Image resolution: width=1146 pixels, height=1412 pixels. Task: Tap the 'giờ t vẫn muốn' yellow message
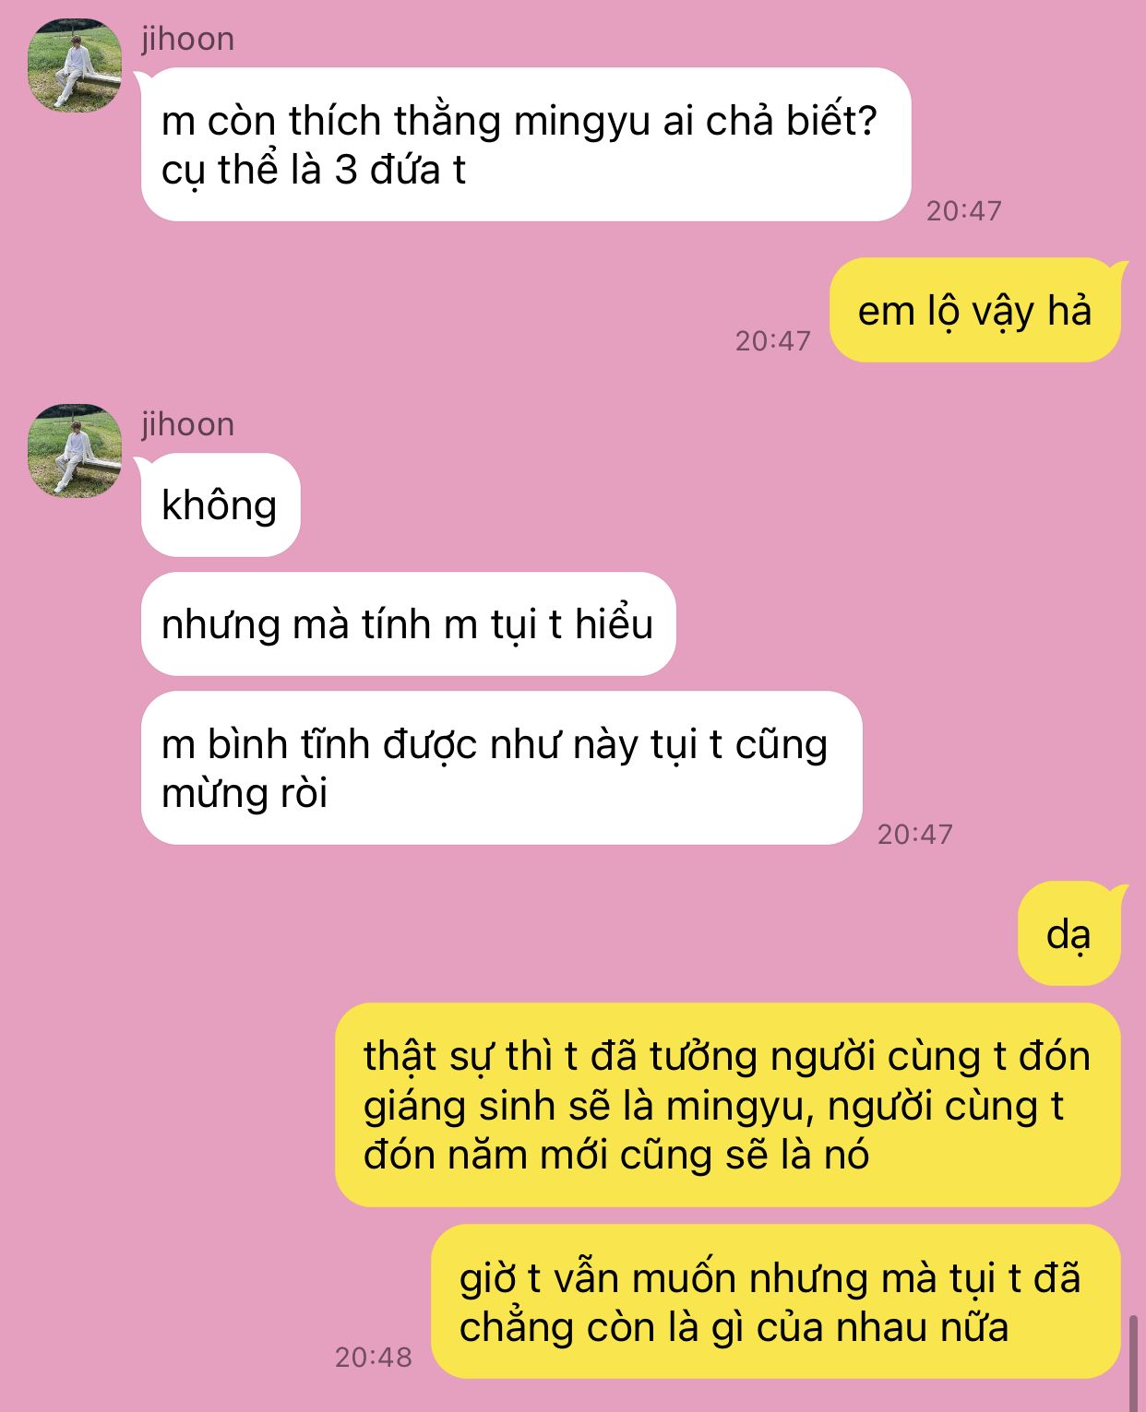(776, 1302)
